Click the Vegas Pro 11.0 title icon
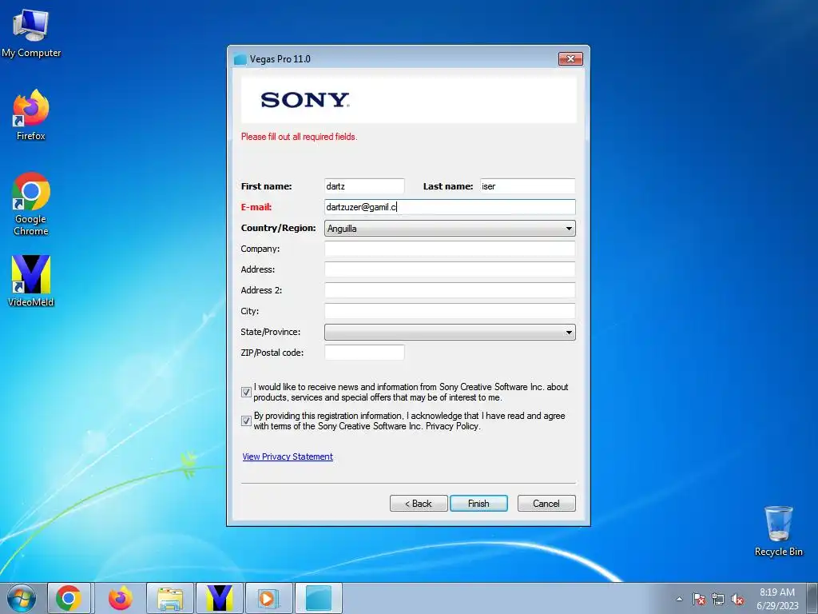Image resolution: width=818 pixels, height=614 pixels. tap(240, 59)
